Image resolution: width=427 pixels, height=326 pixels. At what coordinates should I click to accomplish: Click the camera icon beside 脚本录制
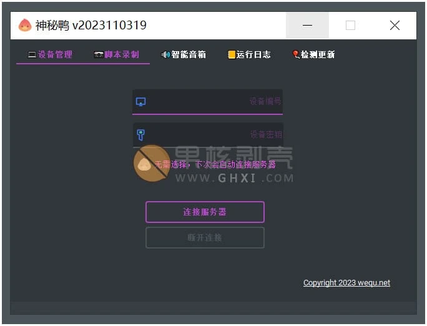click(99, 55)
